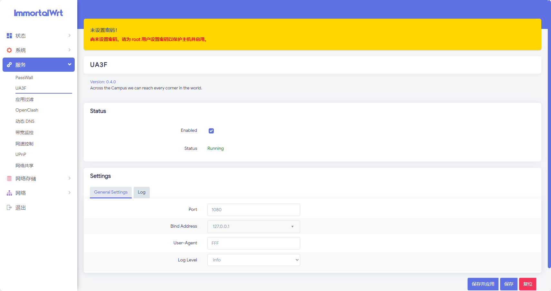Select the General Settings tab
This screenshot has width=551, height=291.
pos(111,192)
